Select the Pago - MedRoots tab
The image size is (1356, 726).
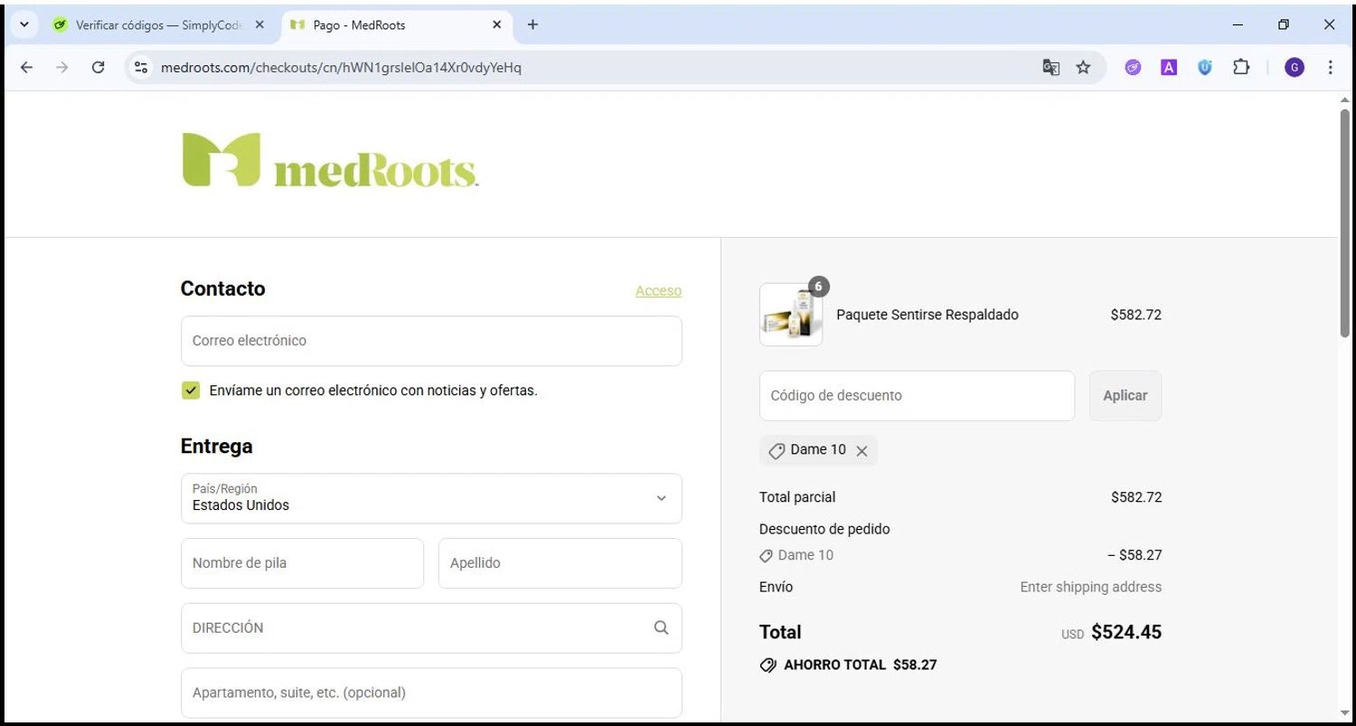click(x=396, y=25)
